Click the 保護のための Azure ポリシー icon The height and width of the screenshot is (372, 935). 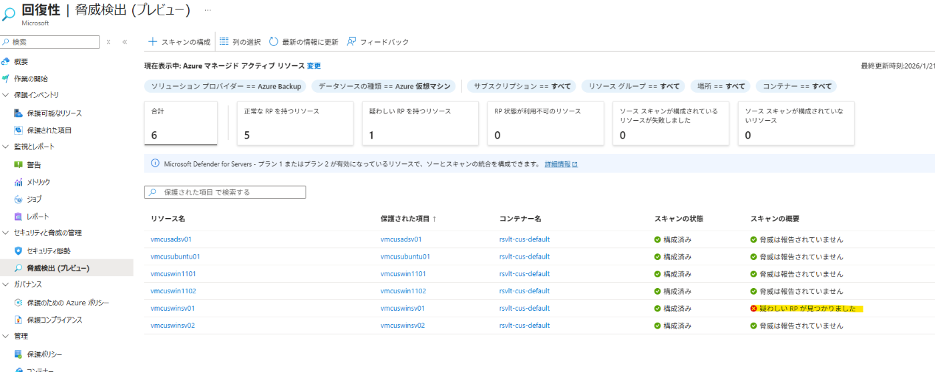point(19,303)
